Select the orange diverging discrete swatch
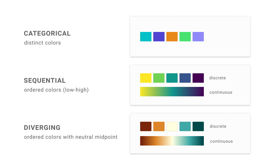 pos(159,126)
